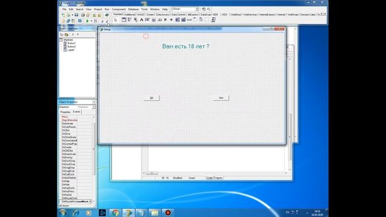
Task: Click code editor horizontal scrollbar thumb
Action: tap(152, 173)
